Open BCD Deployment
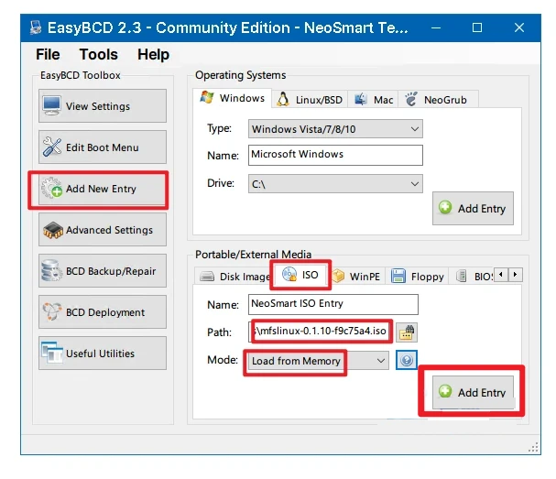The image size is (556, 479). [102, 312]
